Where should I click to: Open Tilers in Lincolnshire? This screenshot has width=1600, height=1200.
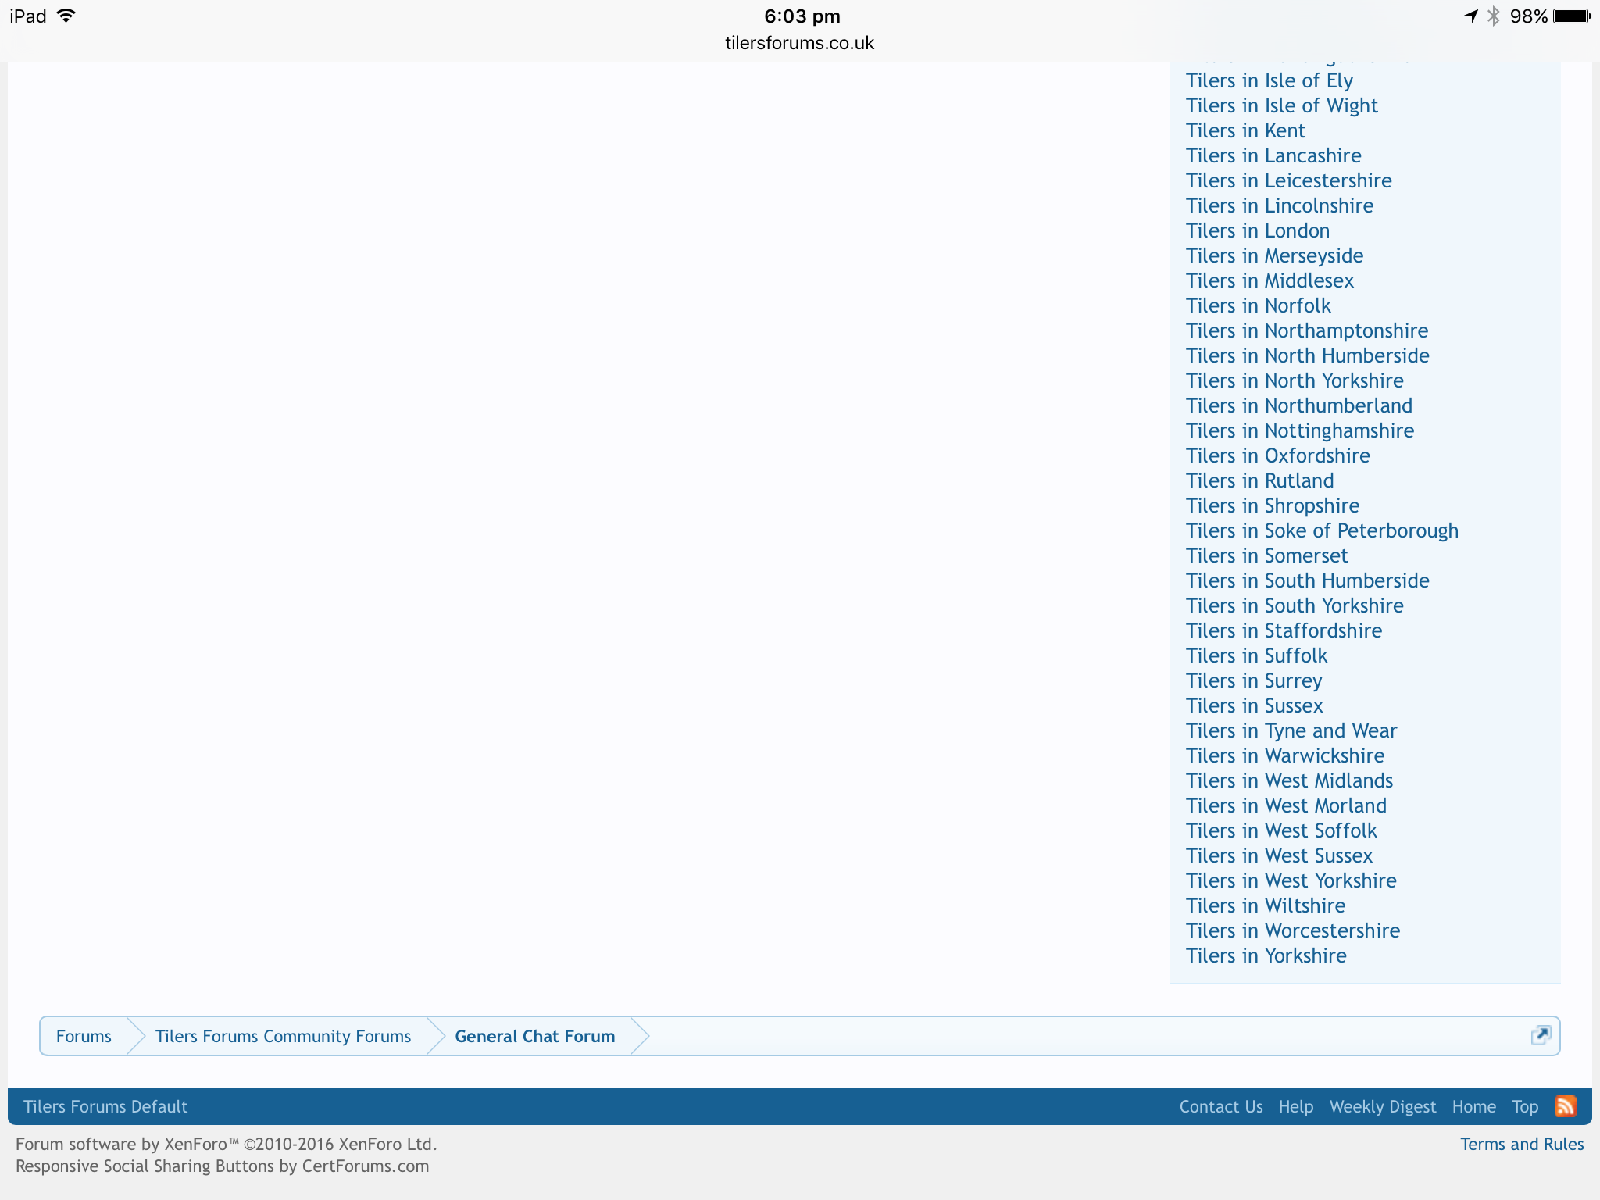(x=1280, y=205)
